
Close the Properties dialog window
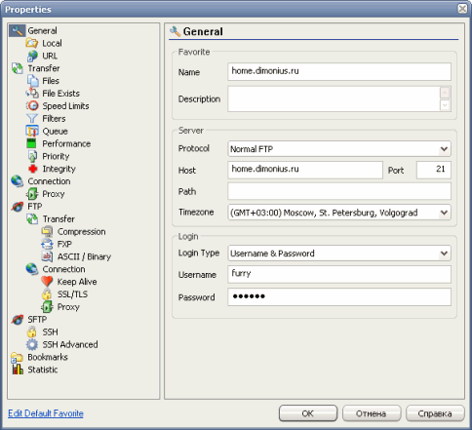462,9
